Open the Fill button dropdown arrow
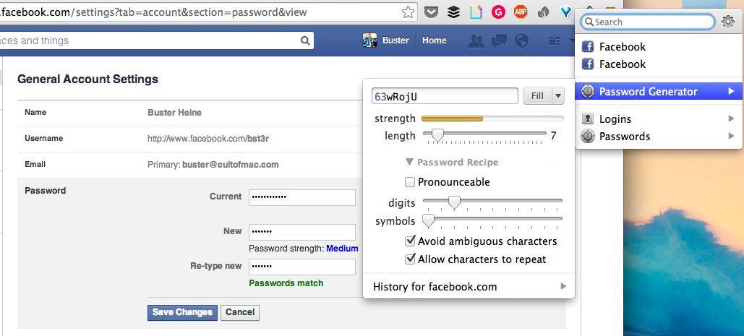 [557, 95]
